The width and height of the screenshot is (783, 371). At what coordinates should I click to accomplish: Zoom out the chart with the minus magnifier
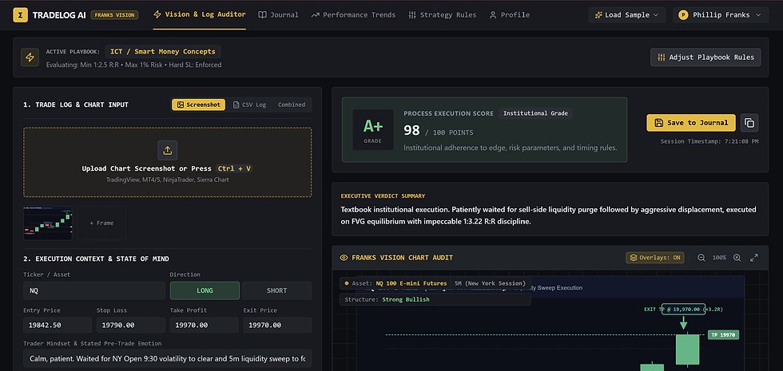pos(702,258)
